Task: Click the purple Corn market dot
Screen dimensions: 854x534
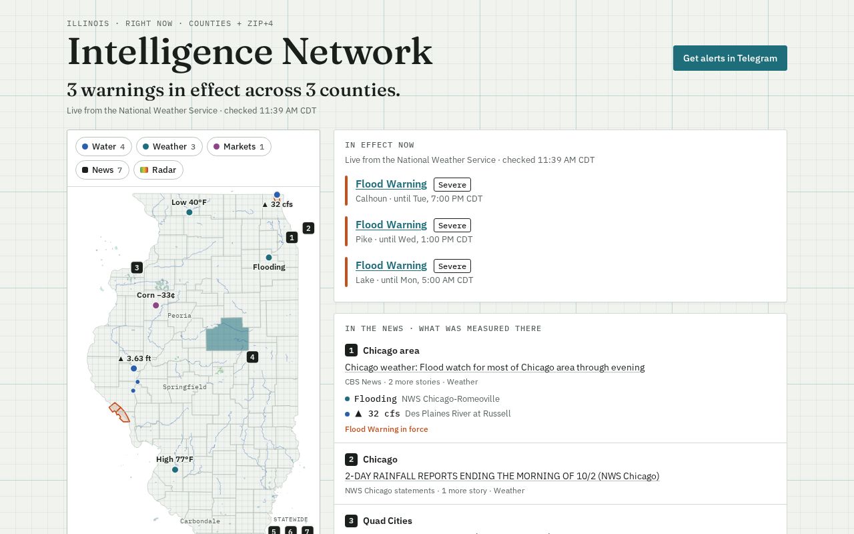Action: [156, 306]
